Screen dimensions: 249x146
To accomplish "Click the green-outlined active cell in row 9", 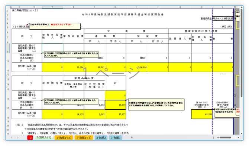I will pyautogui.click(x=52, y=48).
